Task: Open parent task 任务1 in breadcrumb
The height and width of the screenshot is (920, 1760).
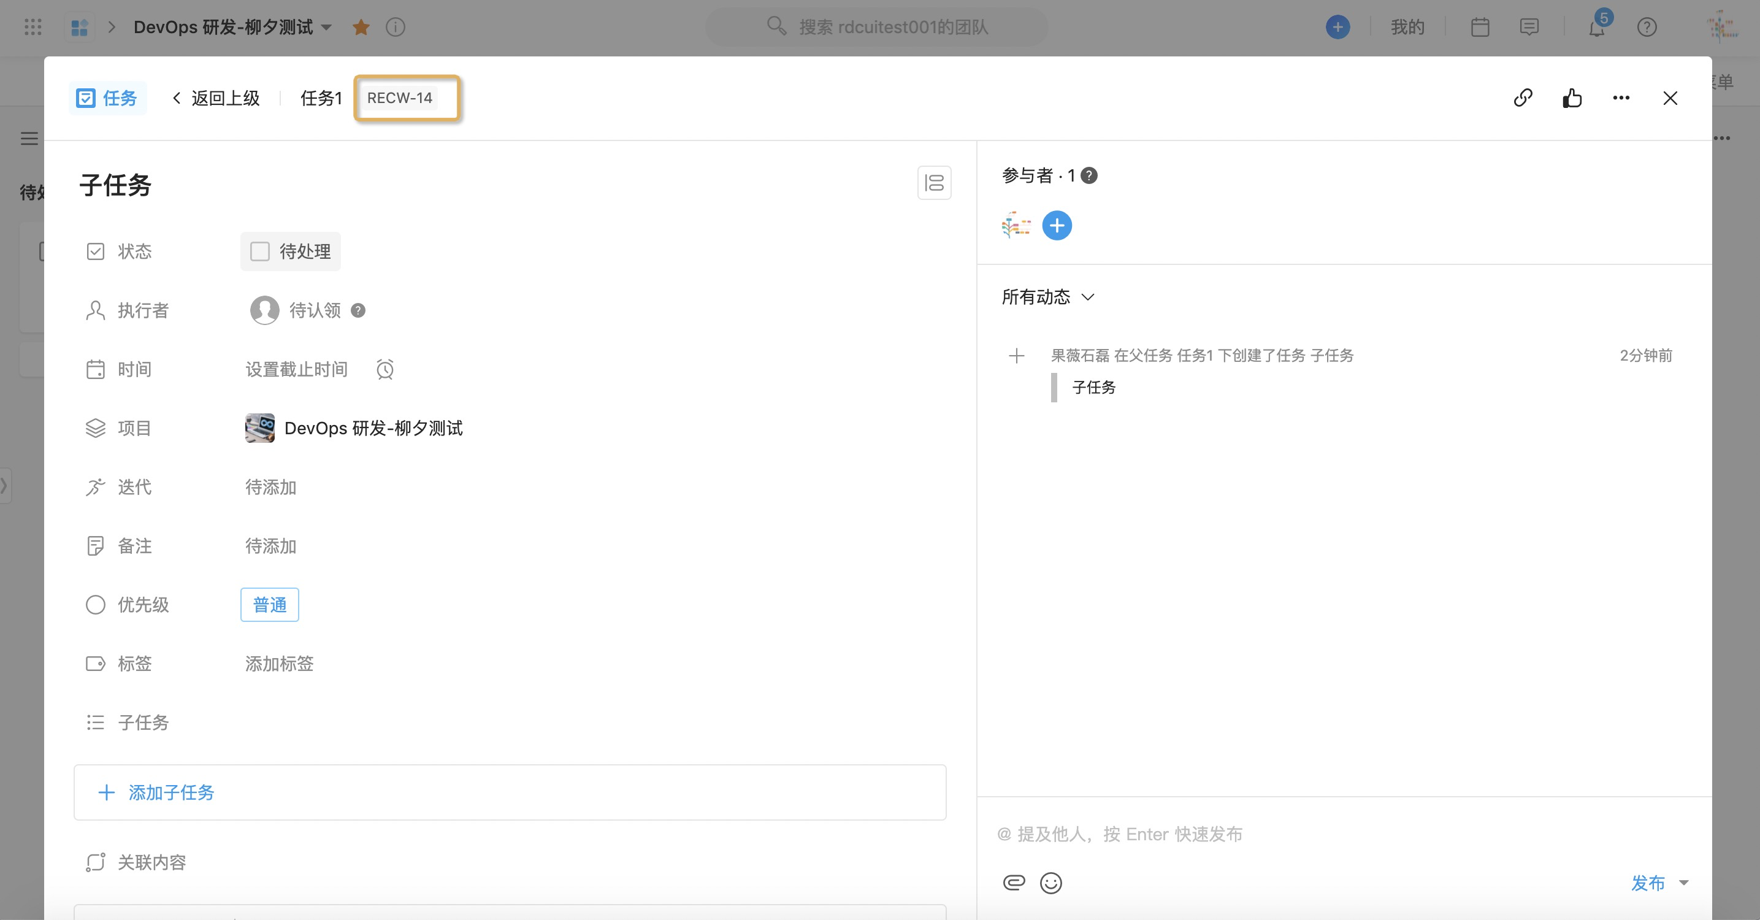Action: click(321, 98)
